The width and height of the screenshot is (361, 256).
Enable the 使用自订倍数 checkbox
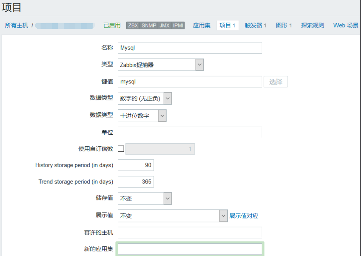click(120, 149)
